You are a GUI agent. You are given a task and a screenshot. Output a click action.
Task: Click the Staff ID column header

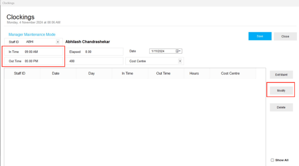tap(22, 73)
